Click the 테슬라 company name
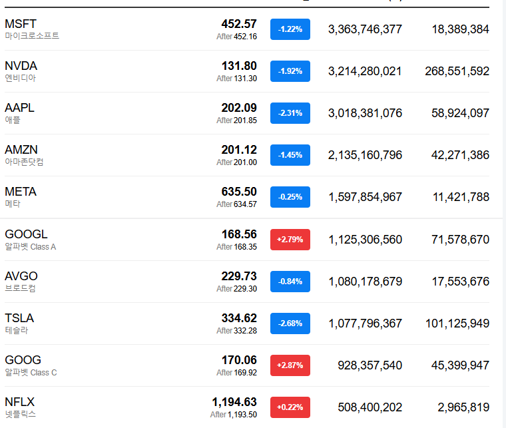The width and height of the screenshot is (506, 428). [17, 330]
